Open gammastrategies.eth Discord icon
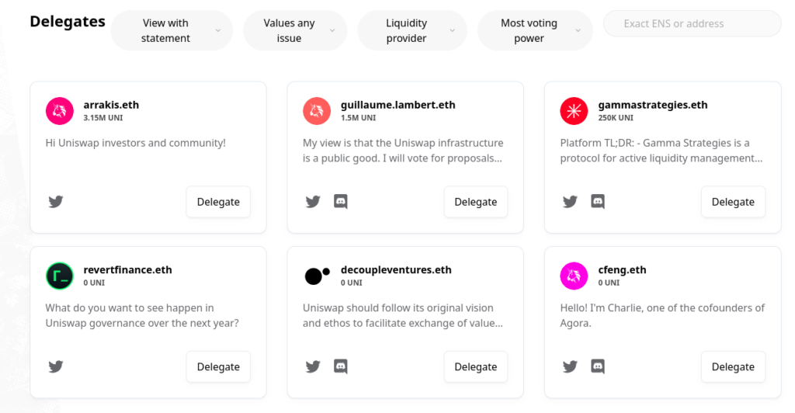795x413 pixels. pos(598,202)
